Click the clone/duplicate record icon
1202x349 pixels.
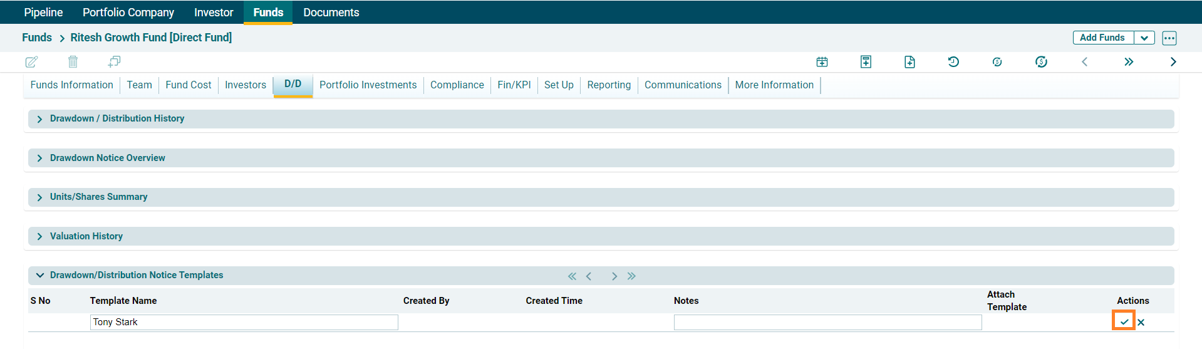(x=114, y=61)
